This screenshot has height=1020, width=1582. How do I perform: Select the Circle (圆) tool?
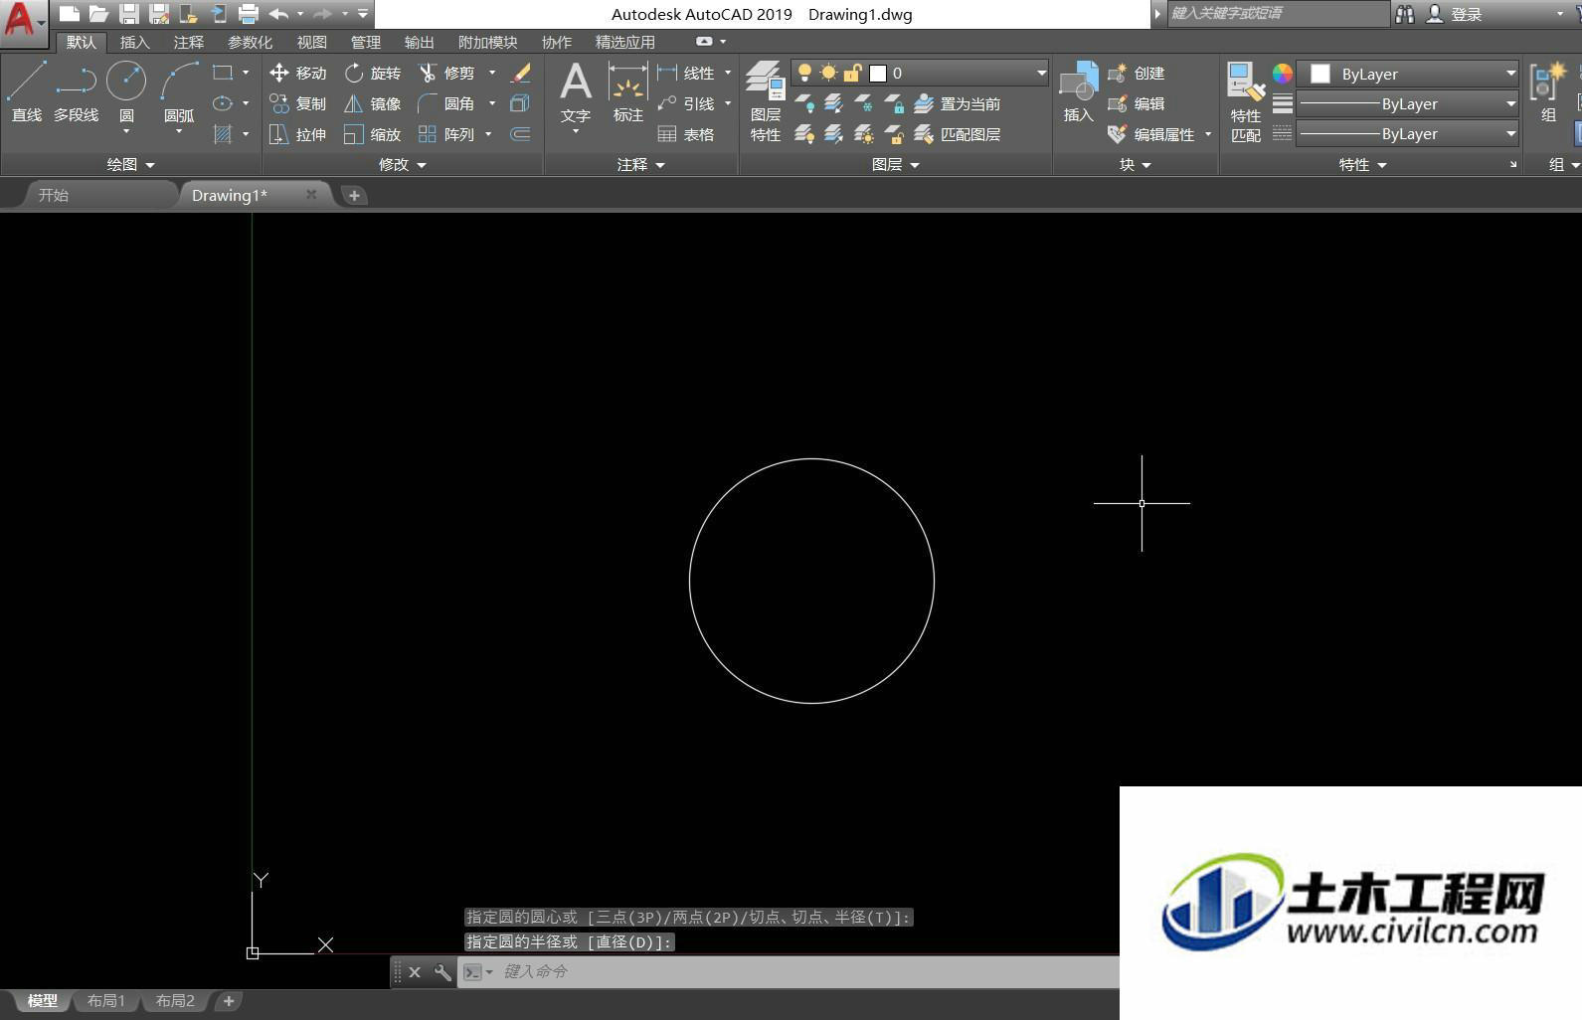[126, 91]
